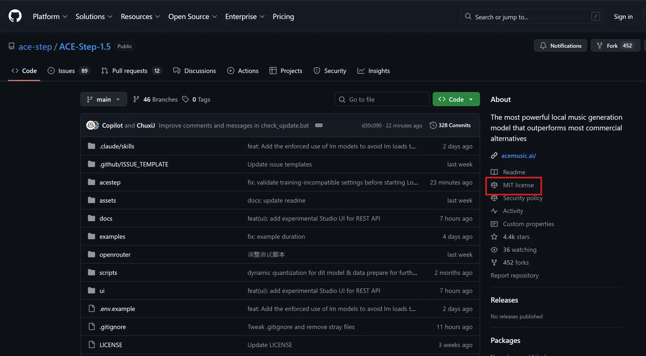Expand commit message details ellipsis
The width and height of the screenshot is (646, 356).
pos(319,125)
